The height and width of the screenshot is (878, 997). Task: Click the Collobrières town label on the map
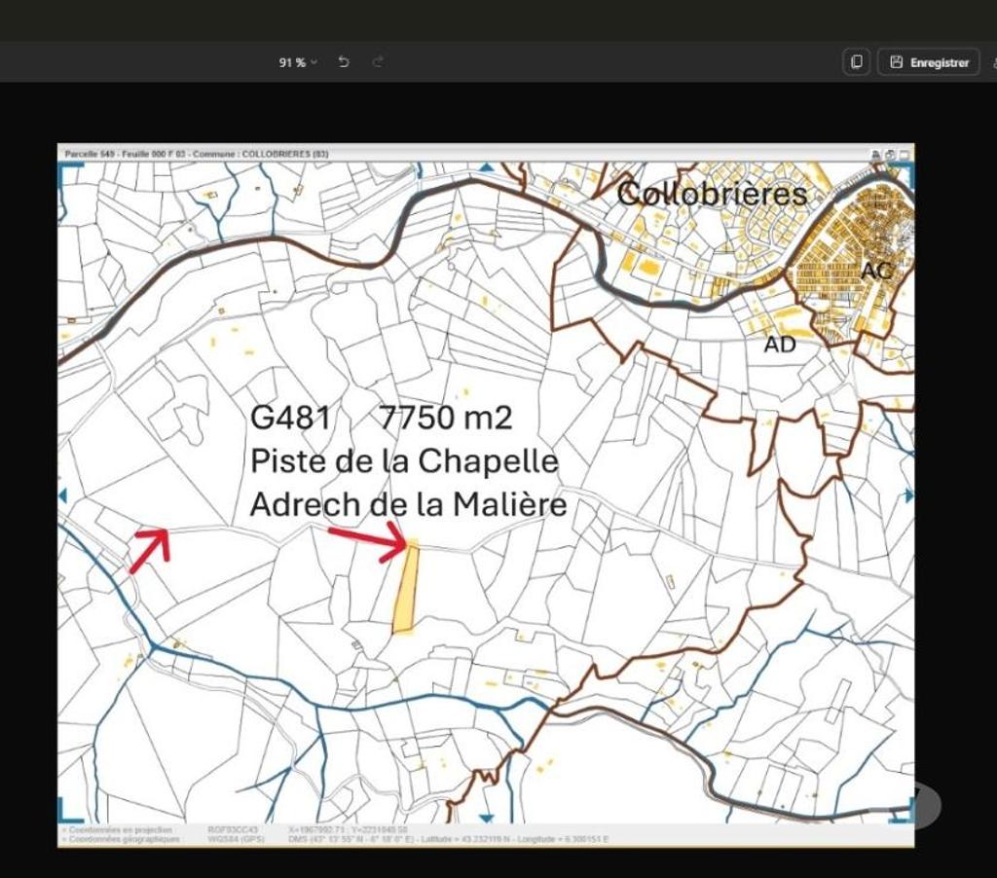point(713,194)
